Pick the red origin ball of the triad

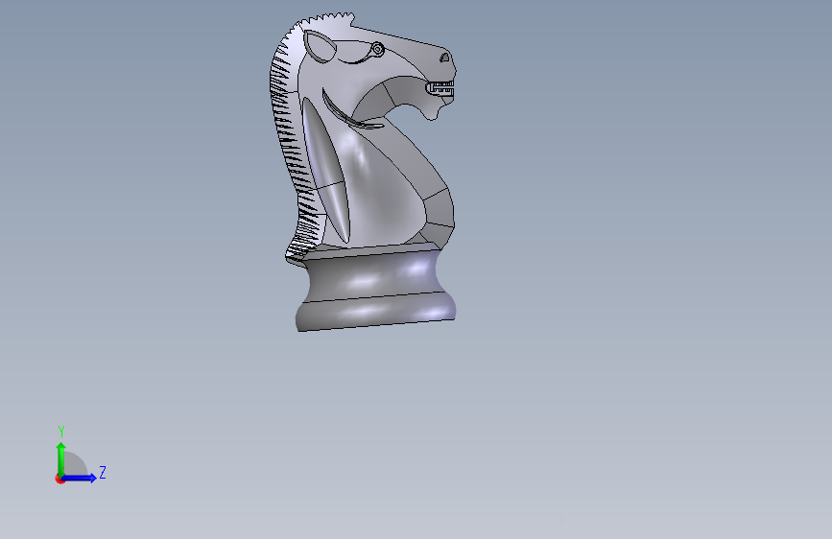coord(59,479)
